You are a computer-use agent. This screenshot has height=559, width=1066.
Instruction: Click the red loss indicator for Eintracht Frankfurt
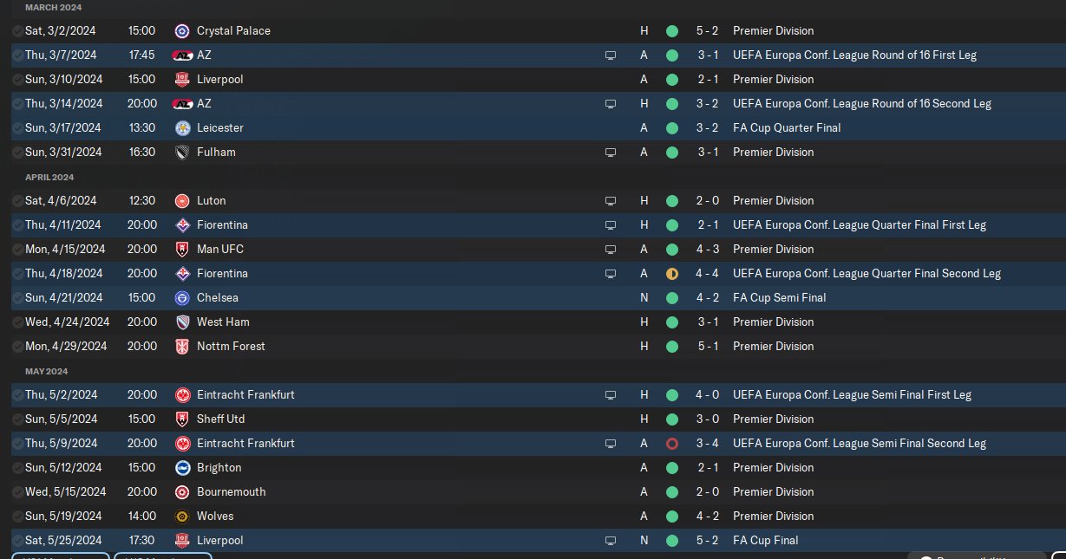(x=671, y=444)
